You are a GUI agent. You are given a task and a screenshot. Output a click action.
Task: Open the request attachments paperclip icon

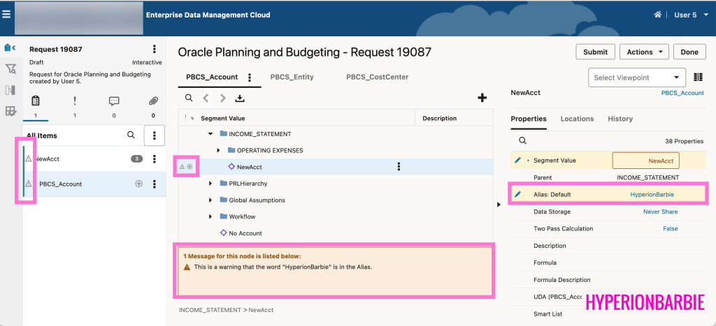pos(153,101)
